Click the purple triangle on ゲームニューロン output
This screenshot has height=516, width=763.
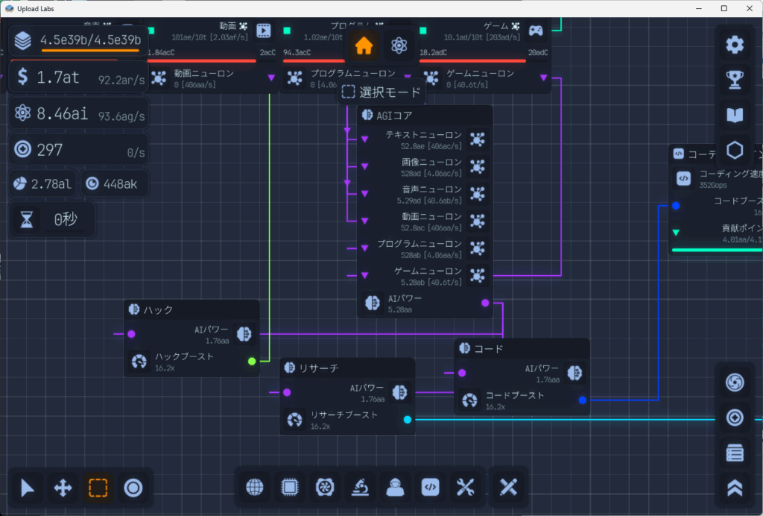[x=543, y=78]
